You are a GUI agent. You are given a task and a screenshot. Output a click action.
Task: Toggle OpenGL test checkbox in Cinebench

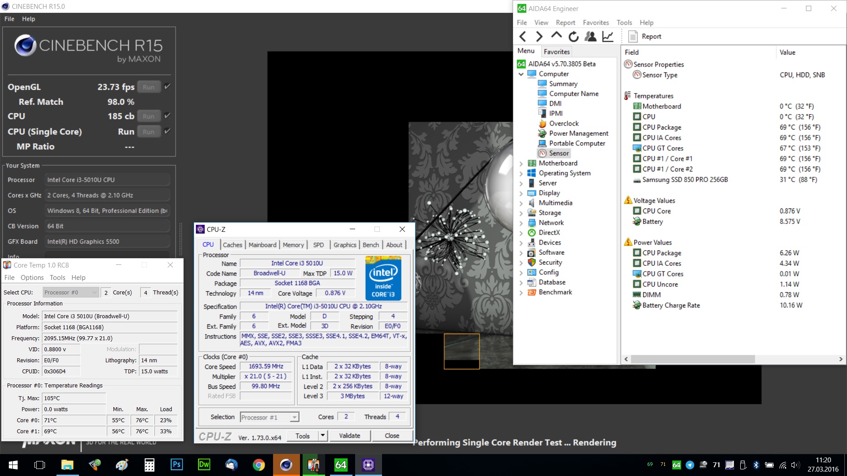tap(167, 87)
